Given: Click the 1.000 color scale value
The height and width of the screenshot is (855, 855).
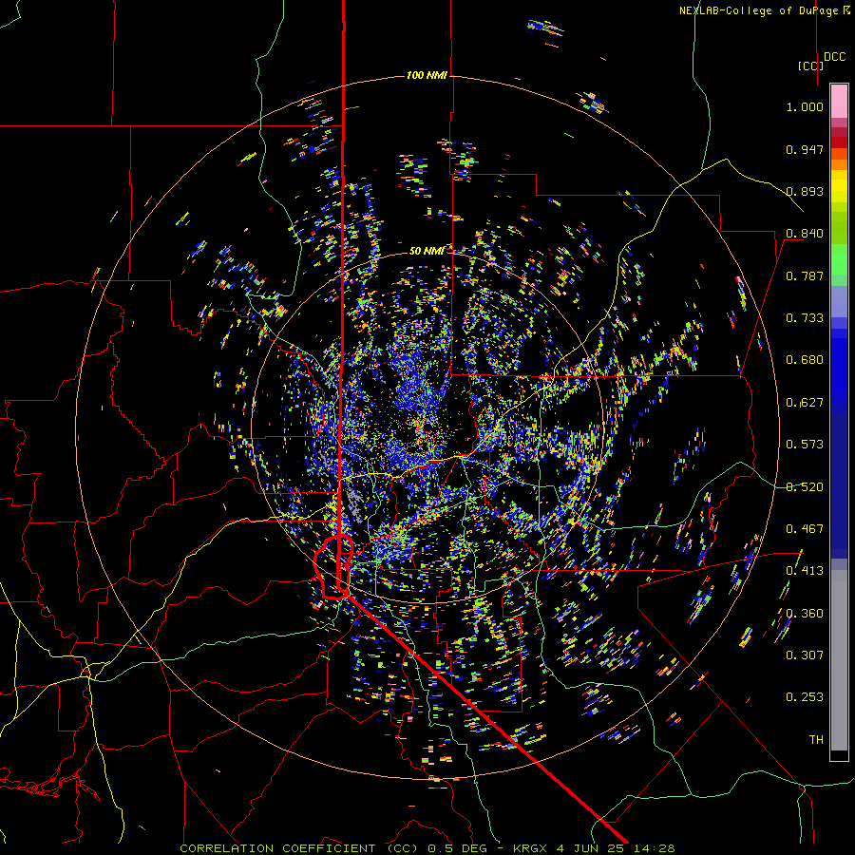Looking at the screenshot, I should pos(805,106).
